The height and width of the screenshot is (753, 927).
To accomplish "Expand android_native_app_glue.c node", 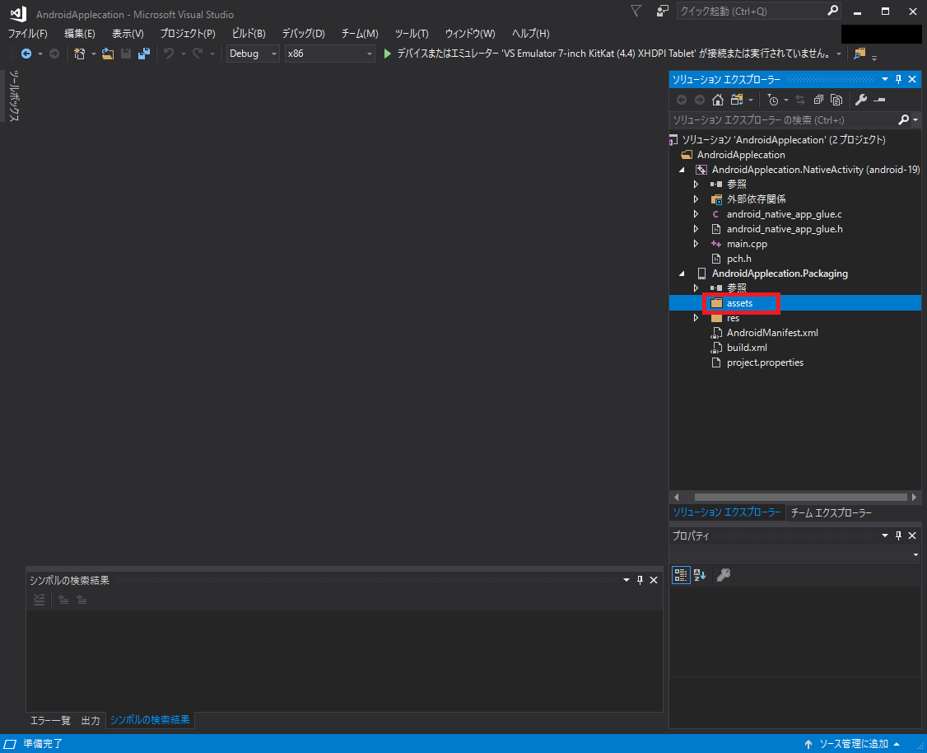I will click(696, 214).
